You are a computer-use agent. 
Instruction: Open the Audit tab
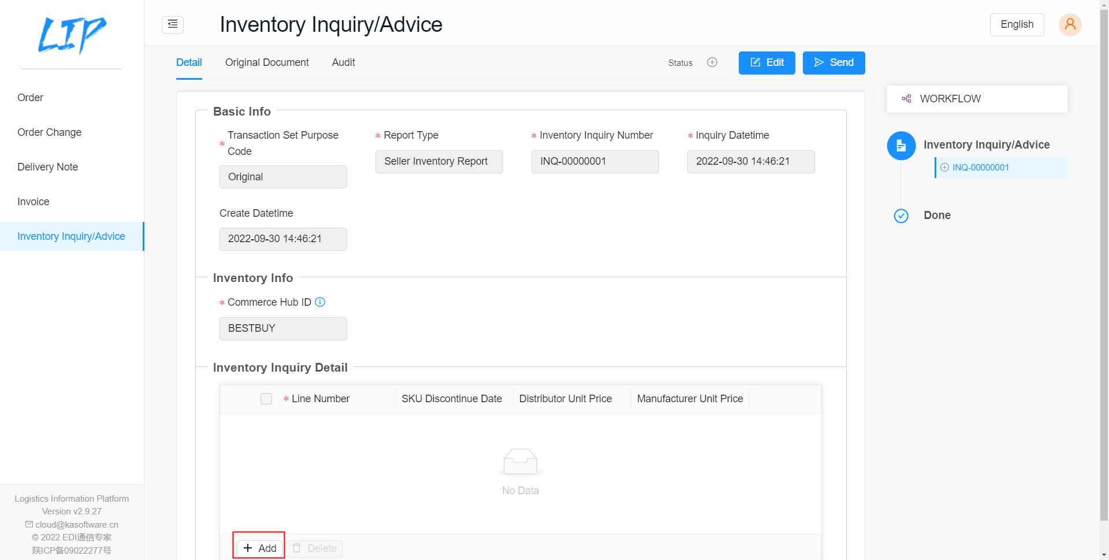pyautogui.click(x=343, y=62)
